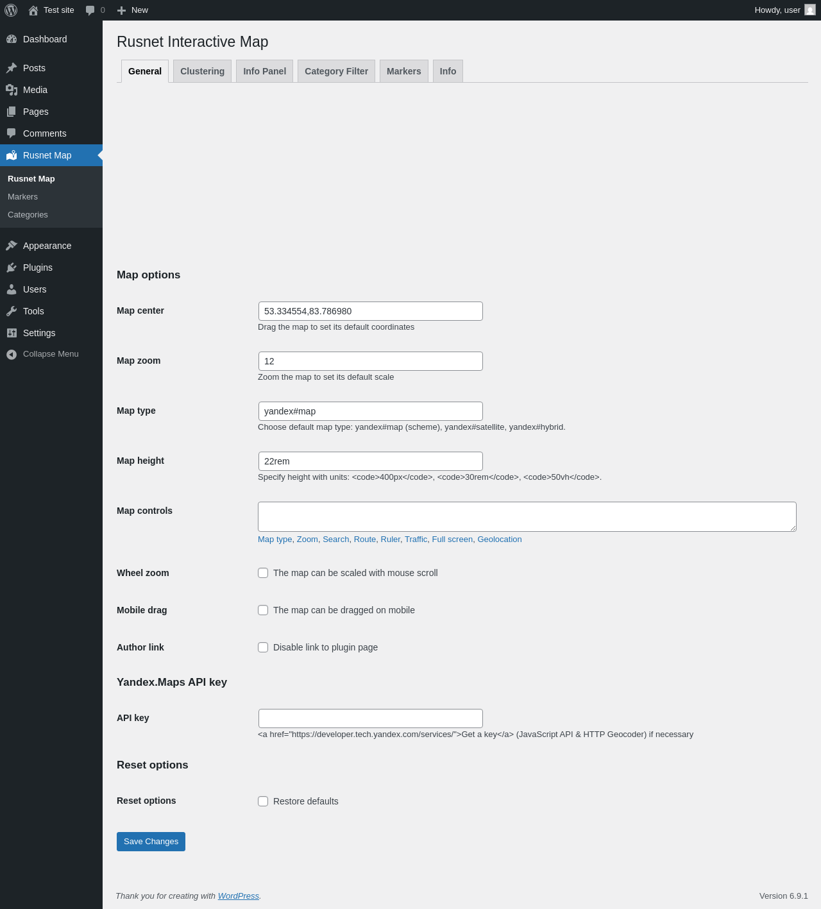Switch to the Clustering tab

(x=202, y=71)
